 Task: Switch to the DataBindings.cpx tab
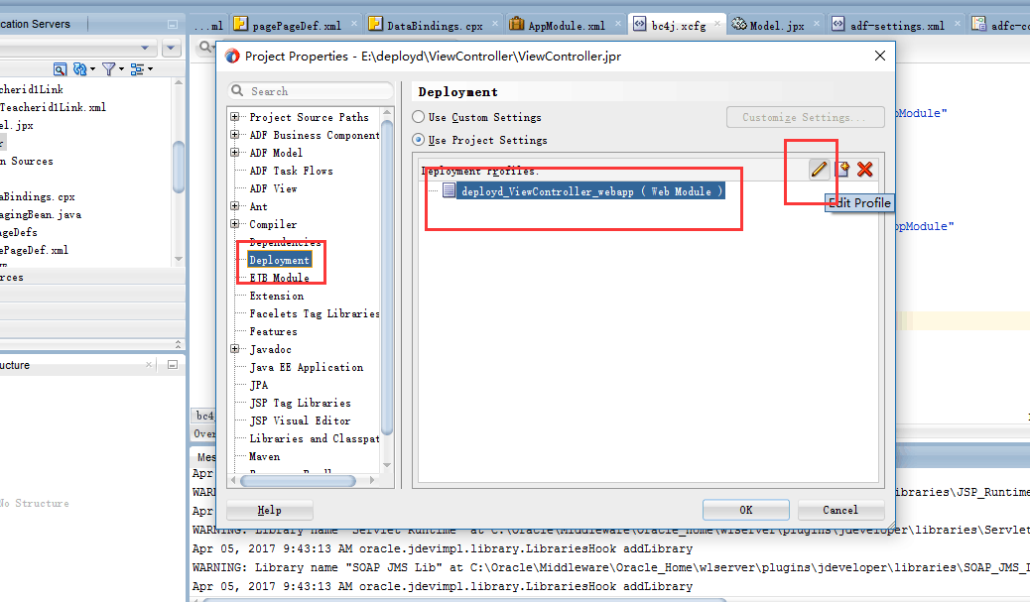click(435, 25)
